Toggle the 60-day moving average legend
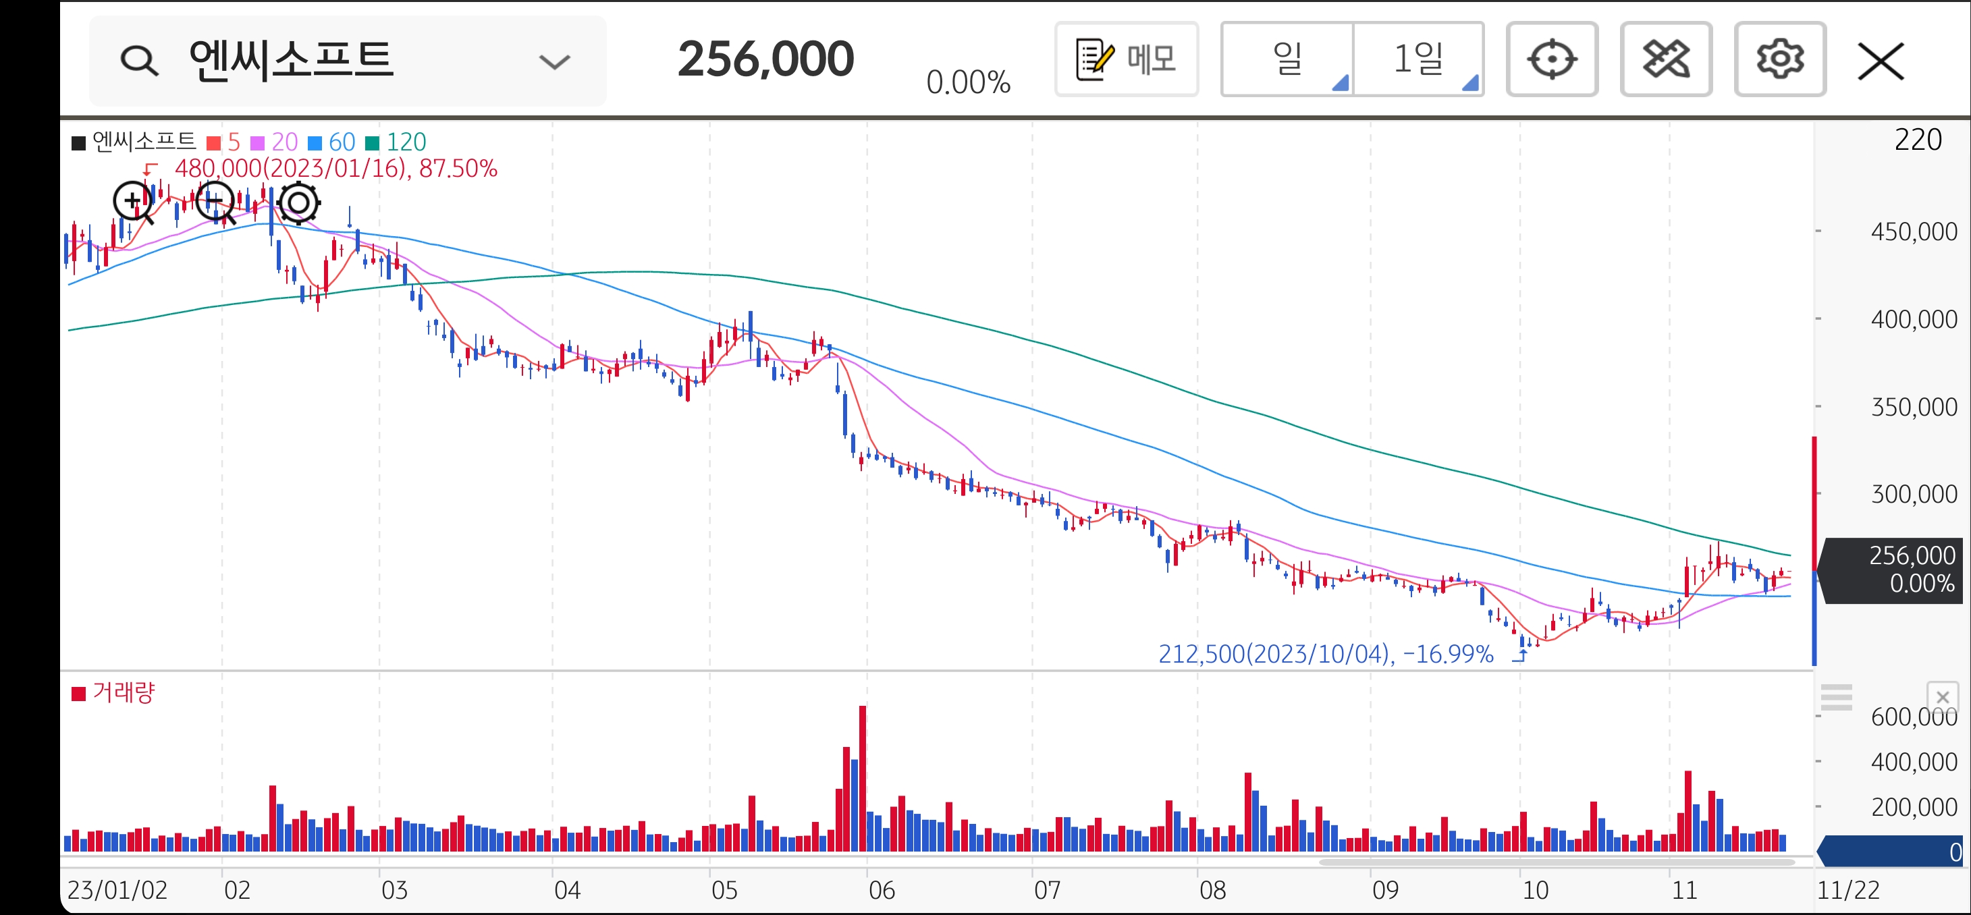 point(332,142)
